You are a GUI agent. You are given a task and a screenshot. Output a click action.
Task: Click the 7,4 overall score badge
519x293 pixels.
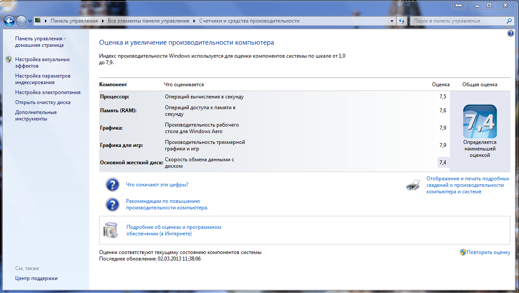point(480,121)
